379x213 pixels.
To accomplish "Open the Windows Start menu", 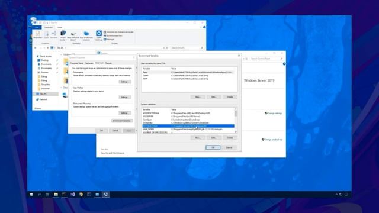I will (x=31, y=195).
